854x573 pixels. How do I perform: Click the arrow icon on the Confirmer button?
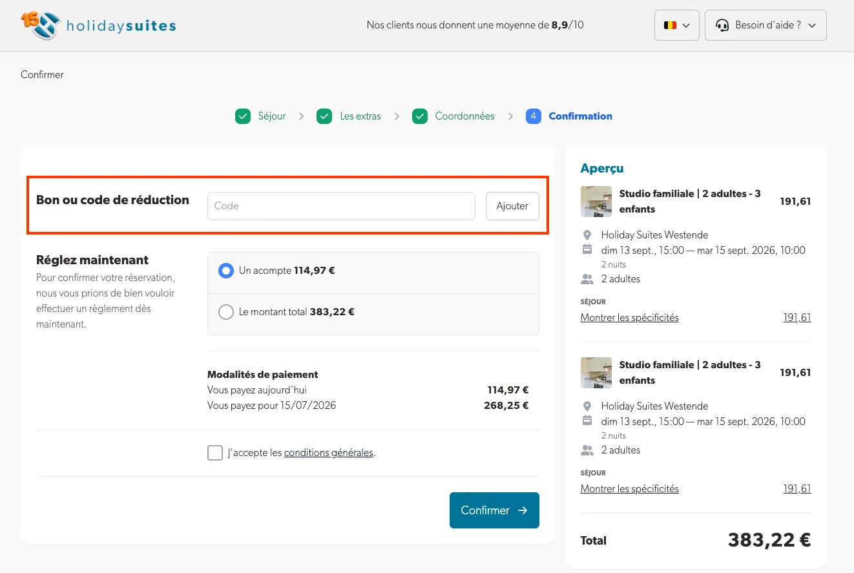[523, 510]
